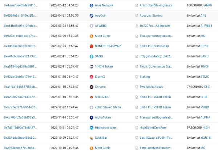Click the 1INCH Token icon
Viewport: 218px width, 151px height.
pos(91,67)
